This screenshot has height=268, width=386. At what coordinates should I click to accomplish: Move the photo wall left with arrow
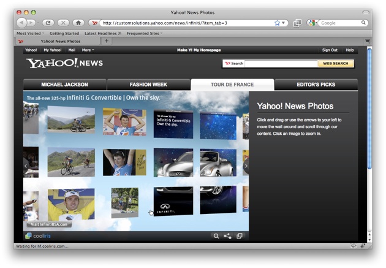click(x=26, y=166)
